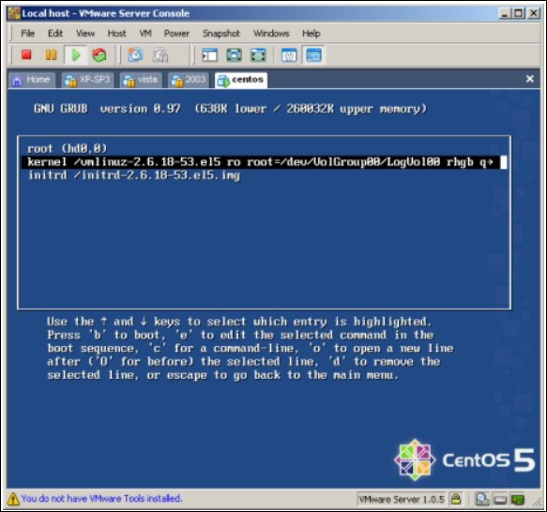Switch to the 2003 tab

click(189, 80)
